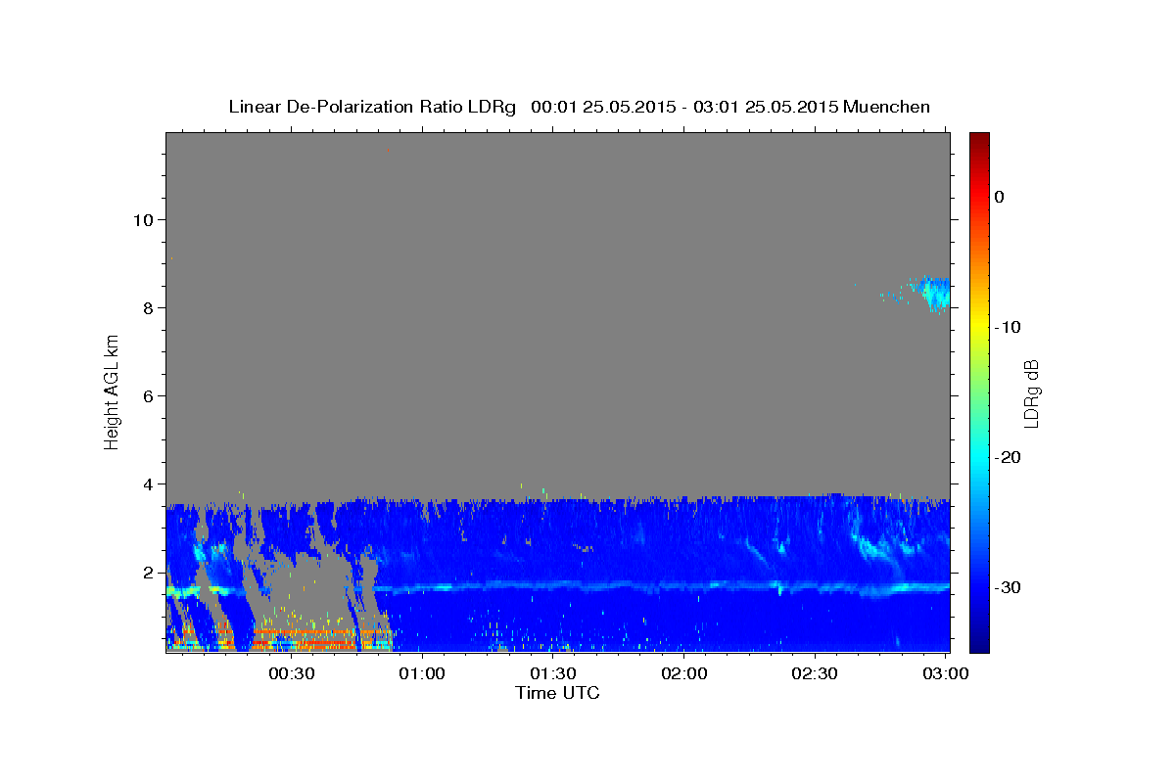
Task: Click the 01:00 time tick label
Action: point(422,673)
